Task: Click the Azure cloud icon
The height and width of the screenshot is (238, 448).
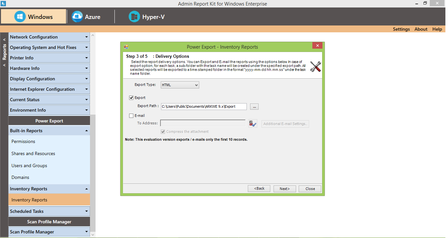Action: [77, 17]
